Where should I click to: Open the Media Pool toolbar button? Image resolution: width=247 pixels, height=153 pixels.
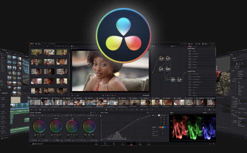click(52, 44)
